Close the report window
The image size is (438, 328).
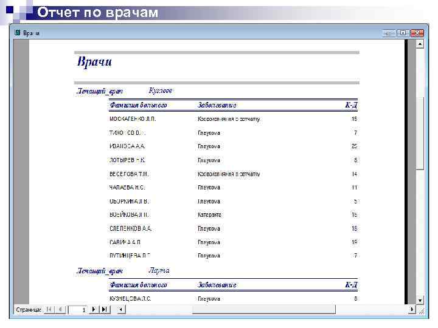417,33
